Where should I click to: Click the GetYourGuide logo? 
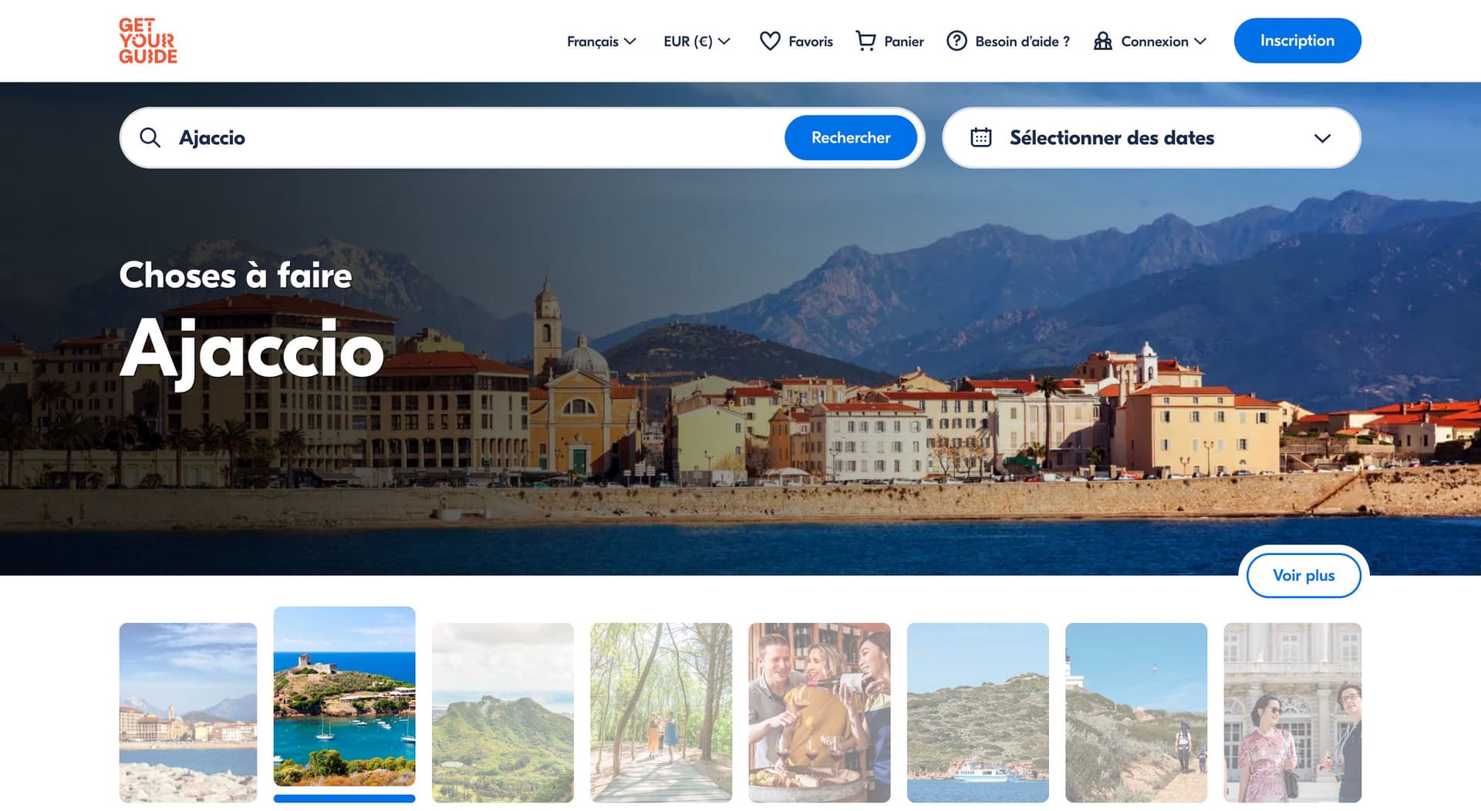coord(148,41)
